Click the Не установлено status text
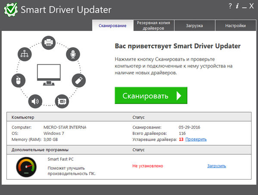This screenshot has width=258, height=195. (x=148, y=166)
